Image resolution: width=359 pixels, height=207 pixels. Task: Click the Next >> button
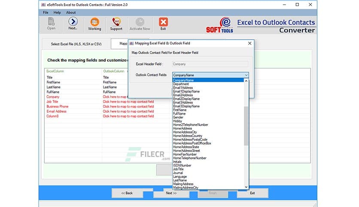171,193
